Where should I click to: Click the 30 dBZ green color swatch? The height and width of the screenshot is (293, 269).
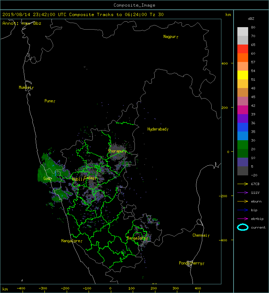(243, 144)
